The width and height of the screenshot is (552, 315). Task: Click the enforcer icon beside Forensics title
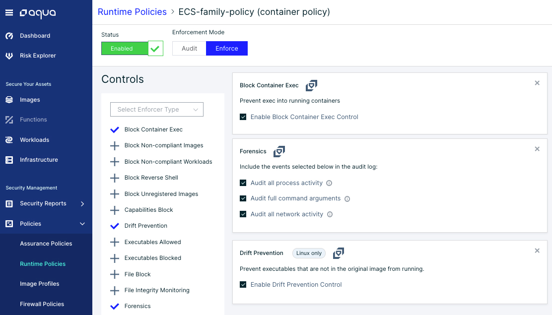(x=279, y=151)
